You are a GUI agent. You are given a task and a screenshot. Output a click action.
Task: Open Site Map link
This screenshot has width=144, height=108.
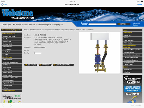pos(133,72)
